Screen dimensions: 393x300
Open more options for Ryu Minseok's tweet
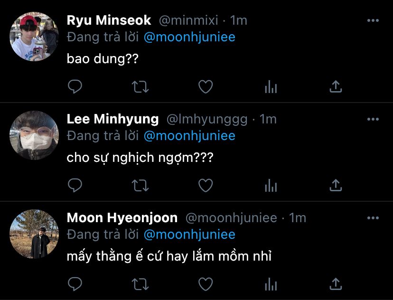[374, 21]
